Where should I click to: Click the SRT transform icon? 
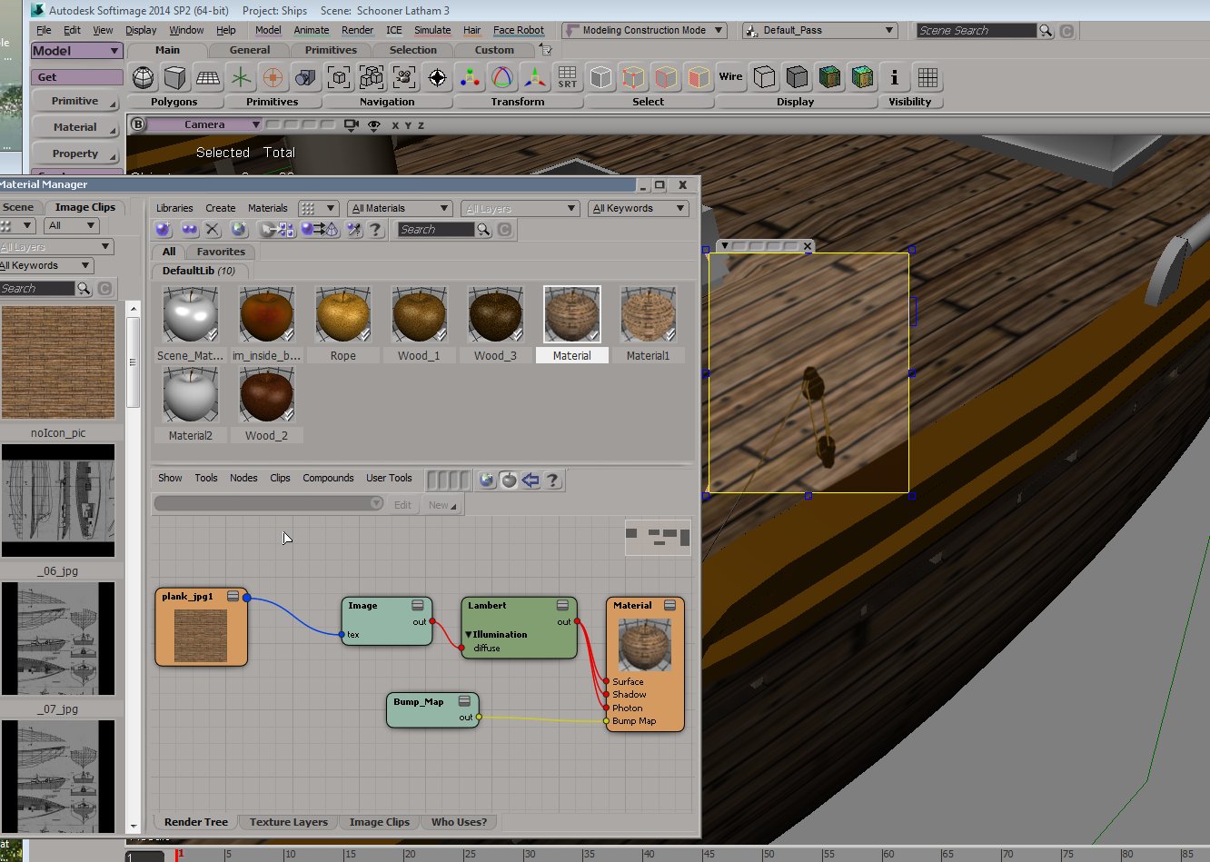click(568, 77)
